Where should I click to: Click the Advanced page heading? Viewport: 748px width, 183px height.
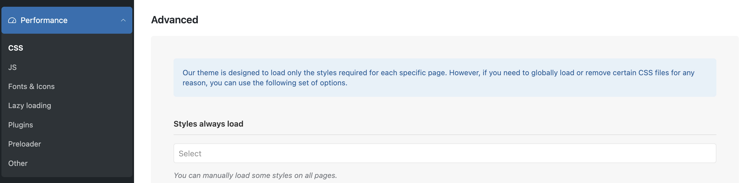pos(174,20)
